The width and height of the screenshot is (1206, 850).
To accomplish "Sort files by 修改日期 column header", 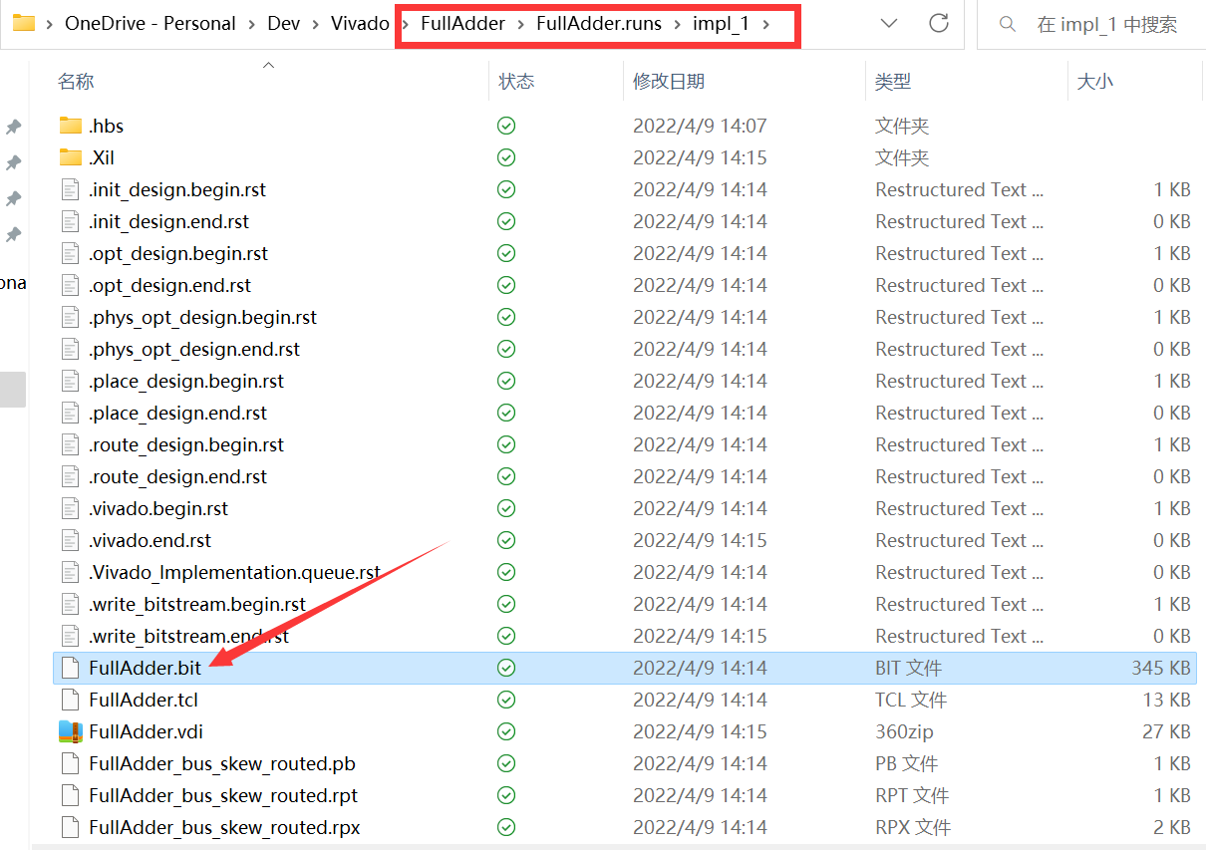I will click(x=669, y=82).
